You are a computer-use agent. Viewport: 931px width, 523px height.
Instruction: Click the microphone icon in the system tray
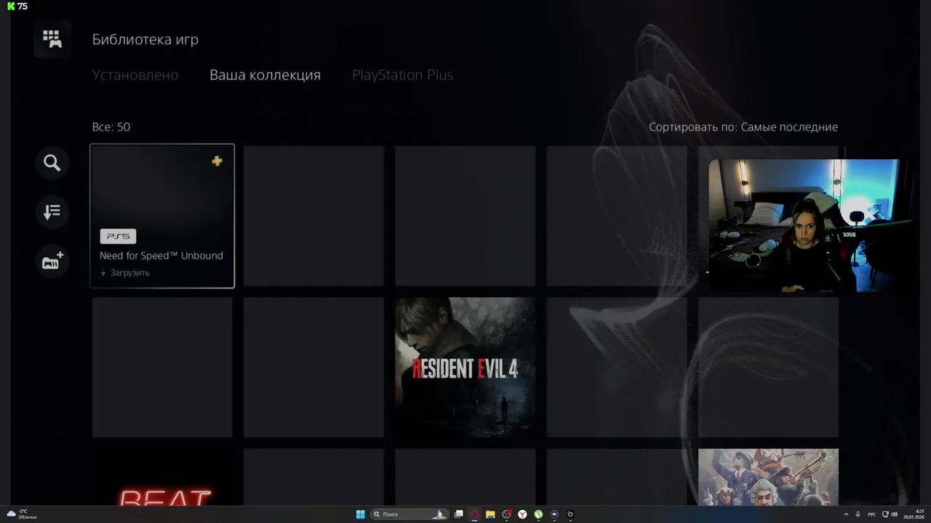tap(858, 514)
